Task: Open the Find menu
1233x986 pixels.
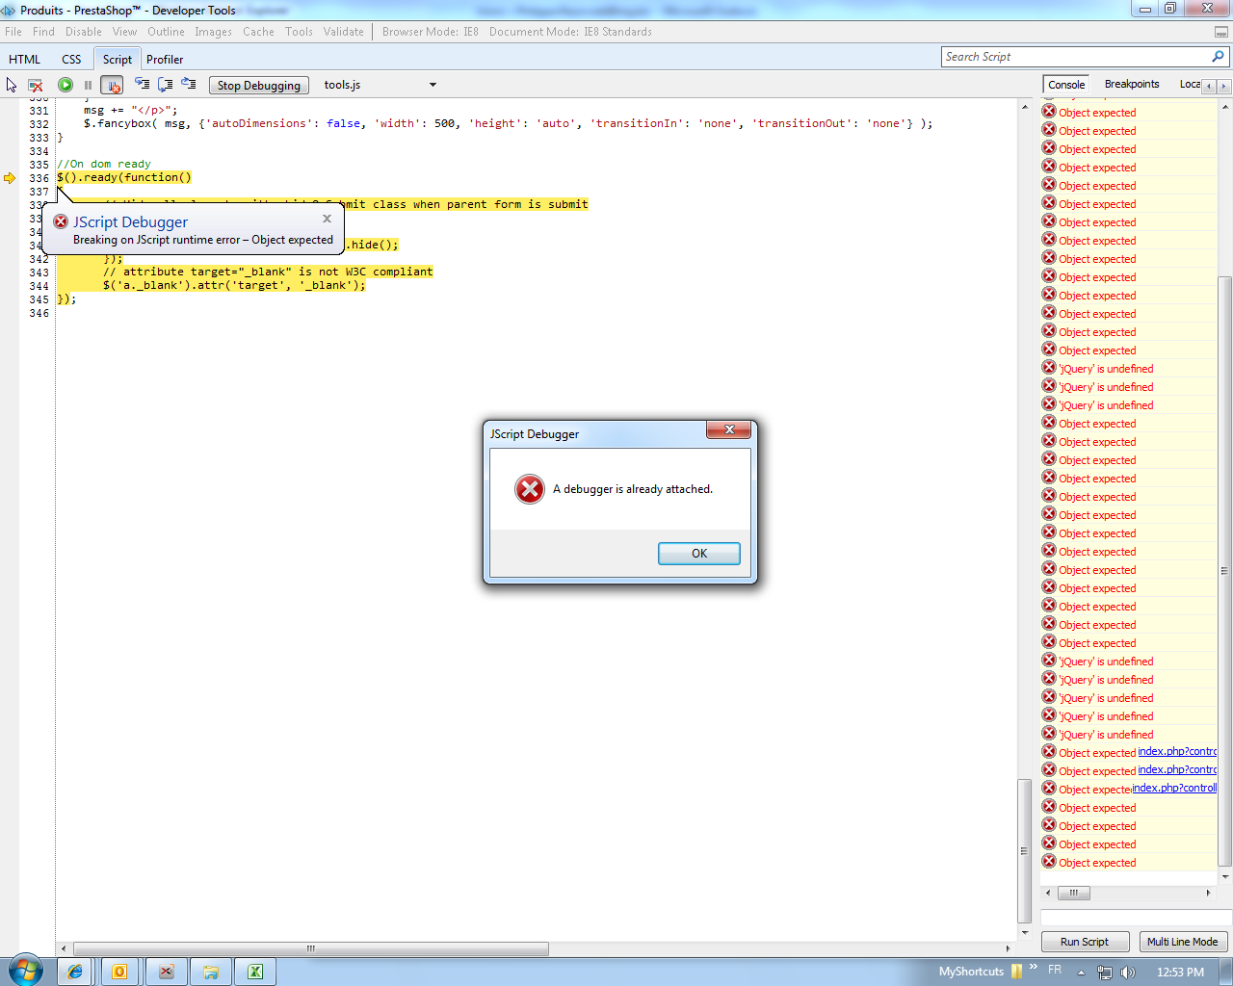Action: (x=43, y=32)
